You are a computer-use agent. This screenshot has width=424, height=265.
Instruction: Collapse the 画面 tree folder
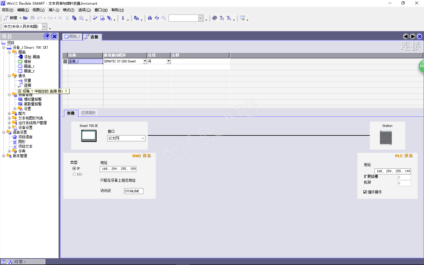(9, 52)
